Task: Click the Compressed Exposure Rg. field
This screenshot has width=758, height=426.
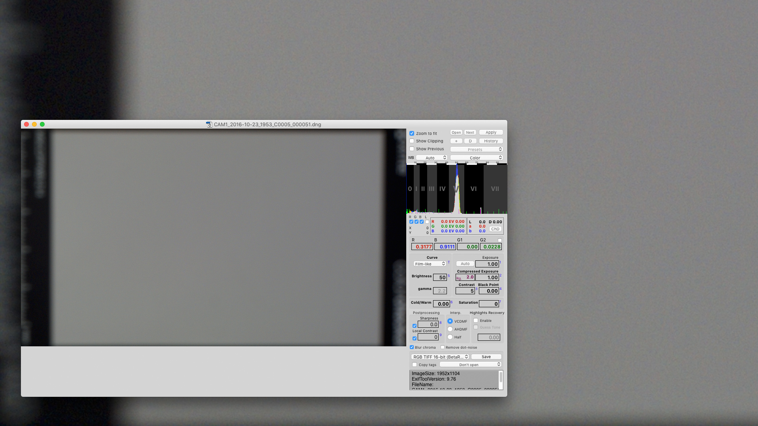Action: pyautogui.click(x=465, y=278)
